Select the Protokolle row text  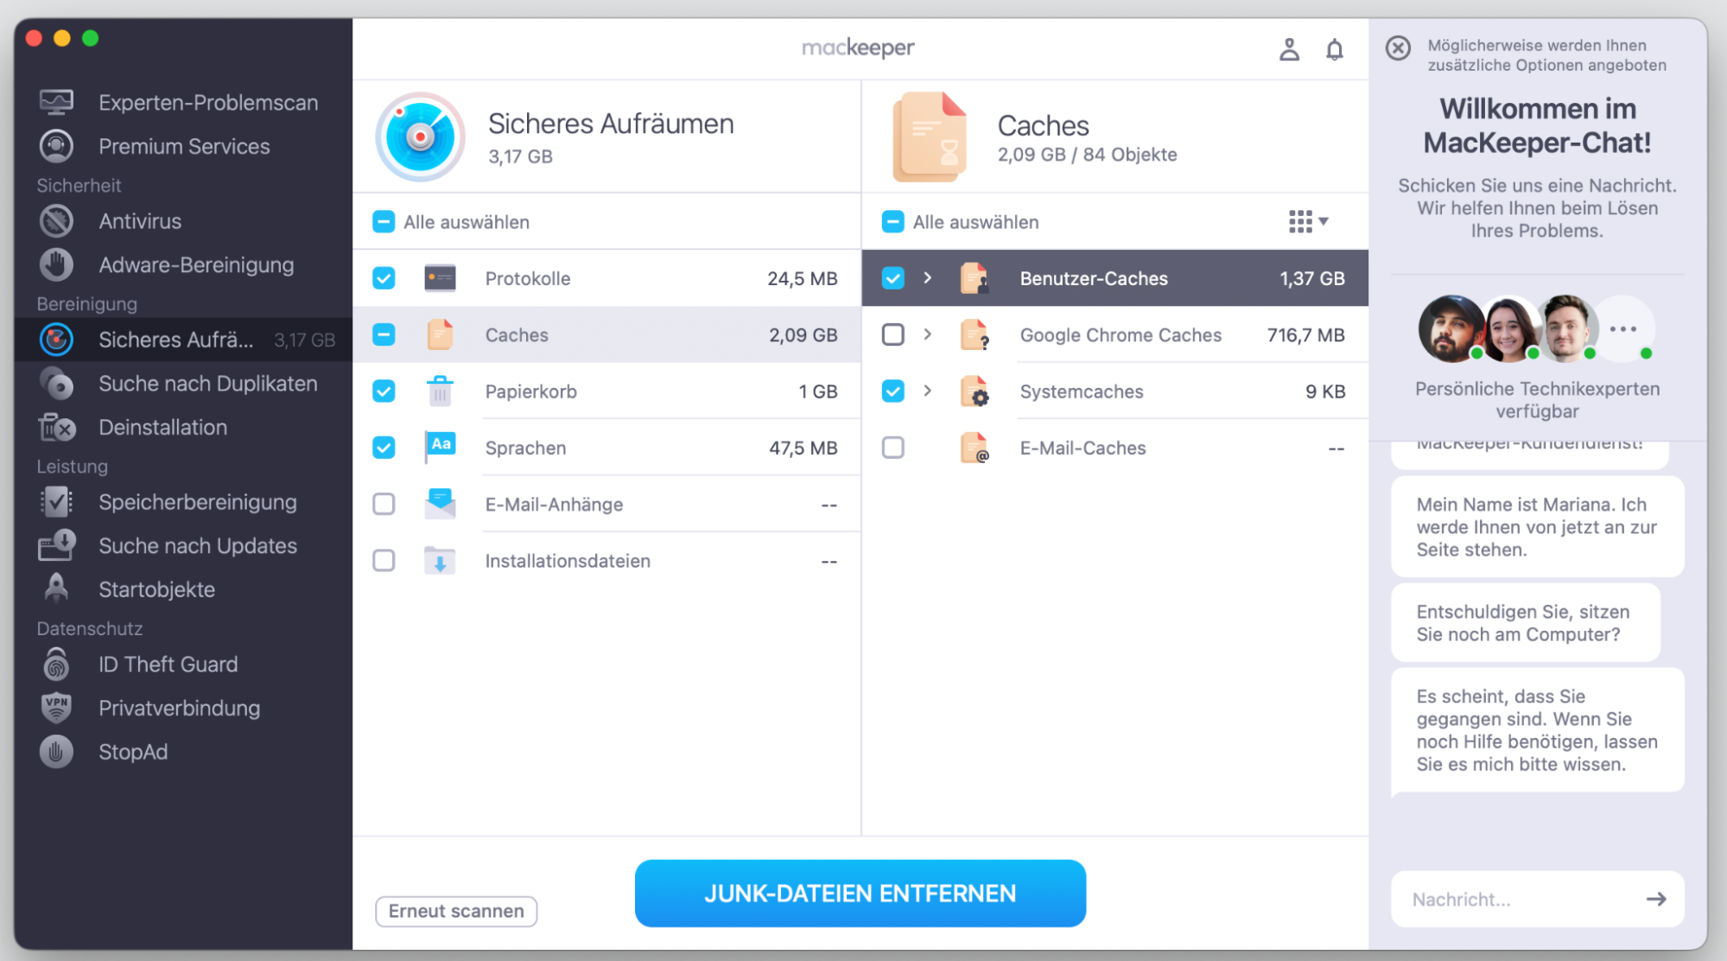pos(528,278)
